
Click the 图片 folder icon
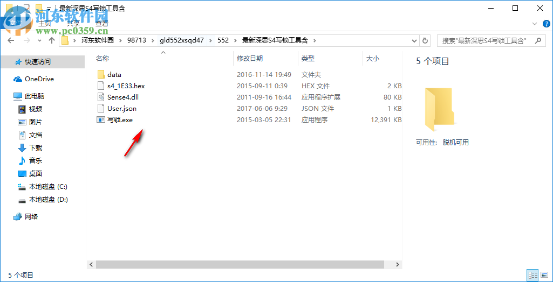22,122
